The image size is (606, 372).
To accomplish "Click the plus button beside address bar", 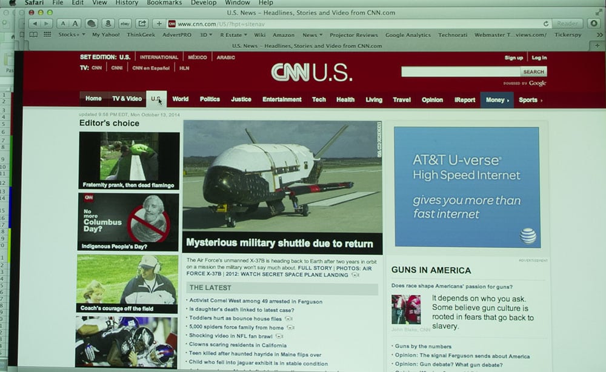I will [x=159, y=24].
